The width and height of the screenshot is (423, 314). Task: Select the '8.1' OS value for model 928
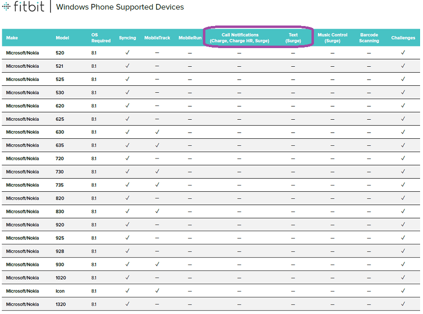(x=94, y=251)
